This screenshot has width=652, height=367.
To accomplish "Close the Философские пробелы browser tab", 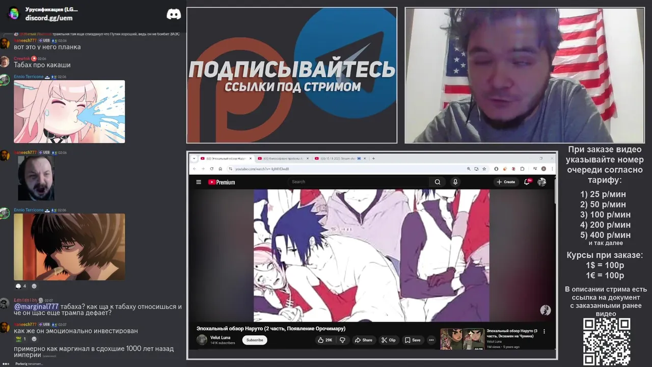I will coord(307,159).
